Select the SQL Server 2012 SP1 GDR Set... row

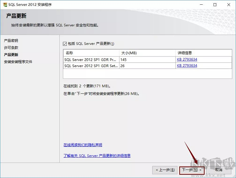coord(147,66)
